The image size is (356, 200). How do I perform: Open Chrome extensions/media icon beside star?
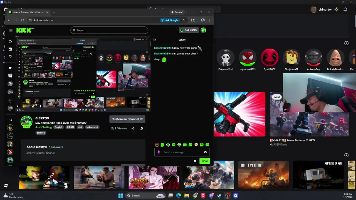coord(193,20)
